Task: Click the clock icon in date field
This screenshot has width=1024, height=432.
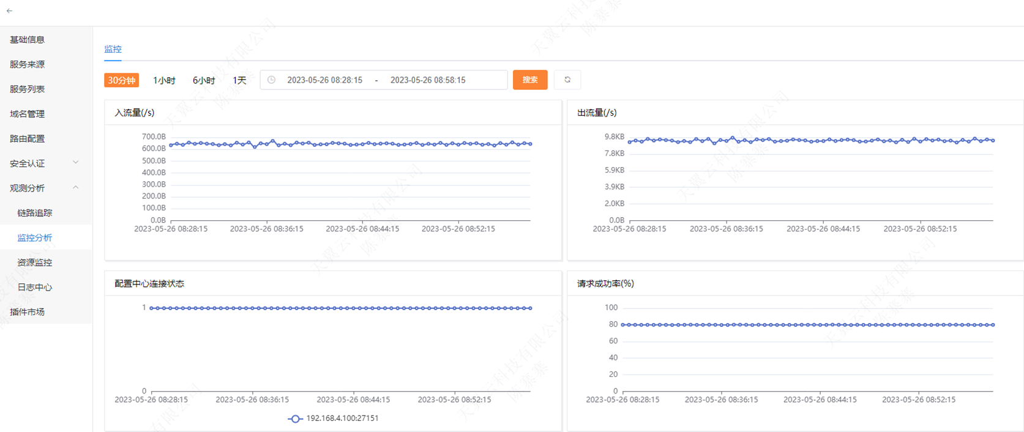Action: click(x=272, y=80)
